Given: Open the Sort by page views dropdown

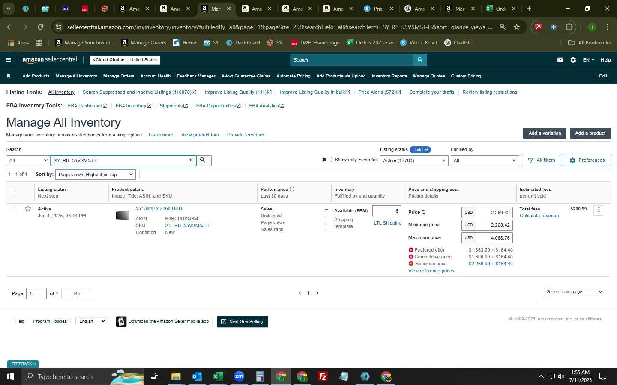Looking at the screenshot, I should pos(96,175).
